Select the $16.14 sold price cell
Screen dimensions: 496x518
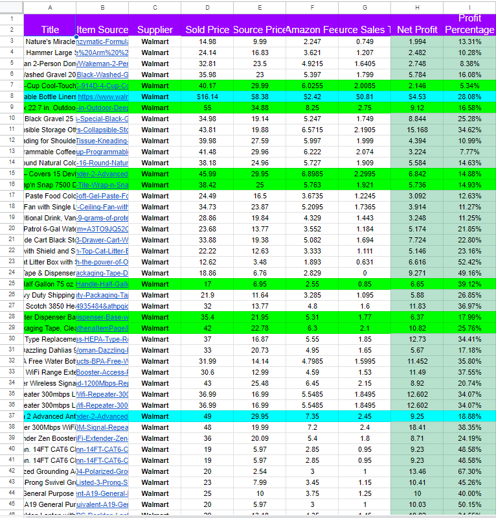click(207, 97)
